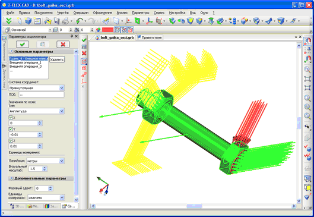Open the метры linear units dropdown
This screenshot has height=217, width=314.
(x=62, y=161)
